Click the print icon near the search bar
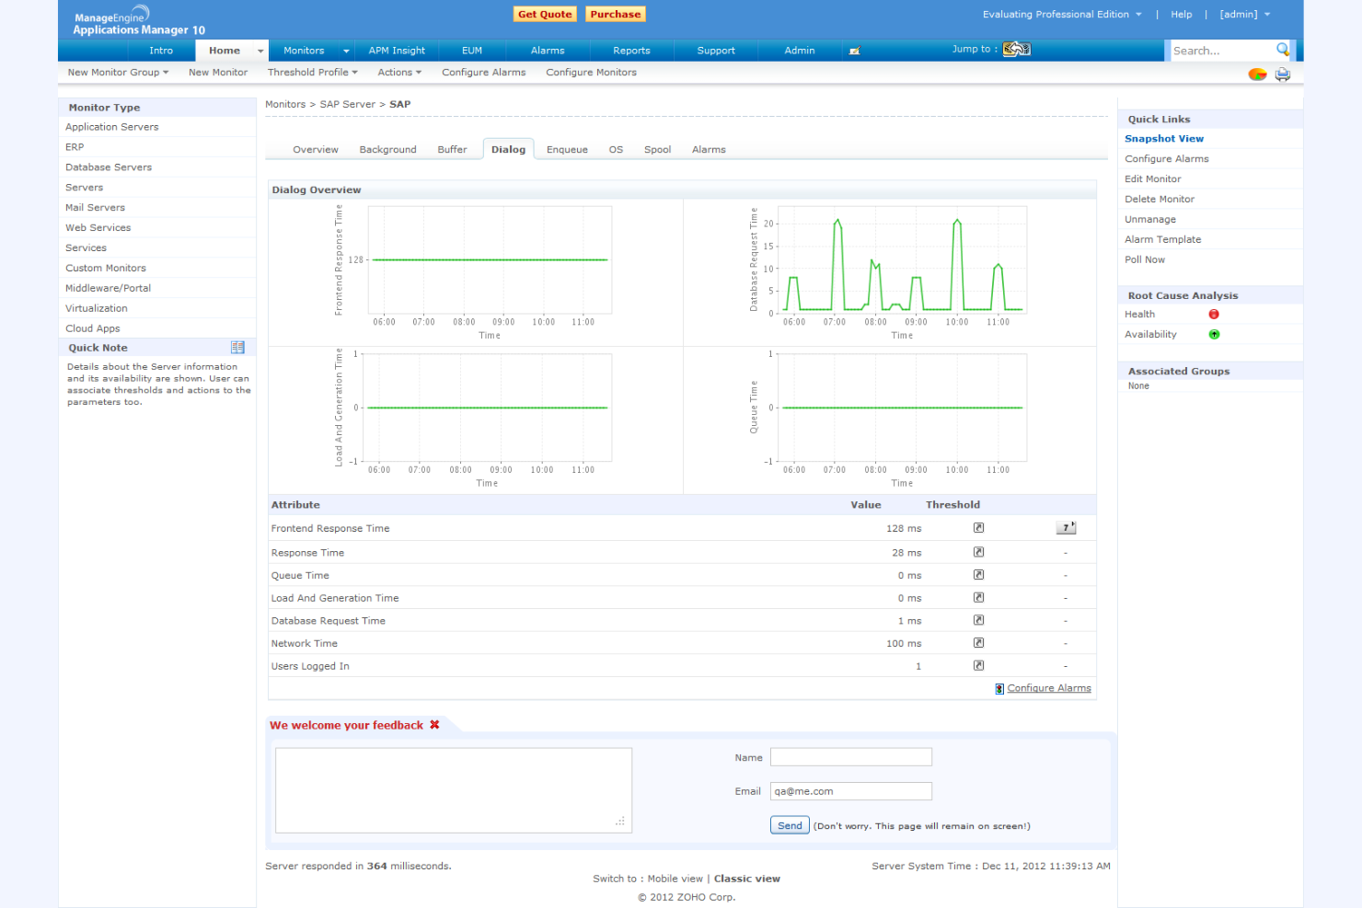The width and height of the screenshot is (1362, 908). (1282, 74)
